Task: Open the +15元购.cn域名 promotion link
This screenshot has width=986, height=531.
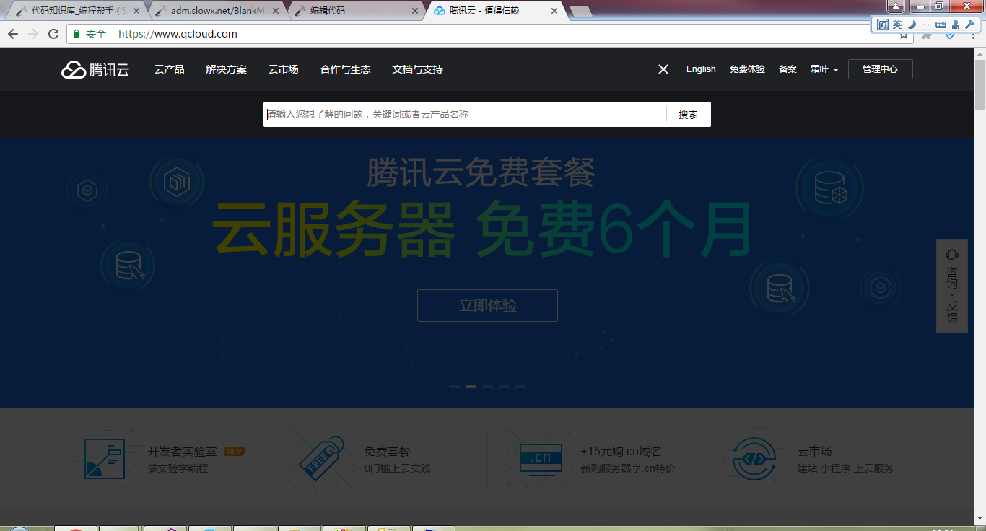Action: click(x=621, y=451)
